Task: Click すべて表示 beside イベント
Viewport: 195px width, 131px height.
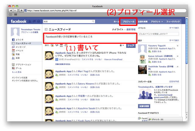Action: (x=174, y=28)
